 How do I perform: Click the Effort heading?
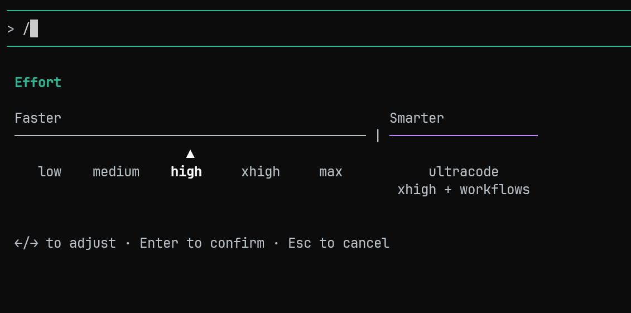tap(38, 83)
